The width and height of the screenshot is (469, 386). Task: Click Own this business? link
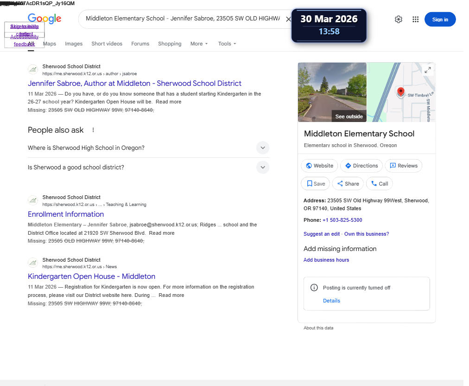[367, 234]
